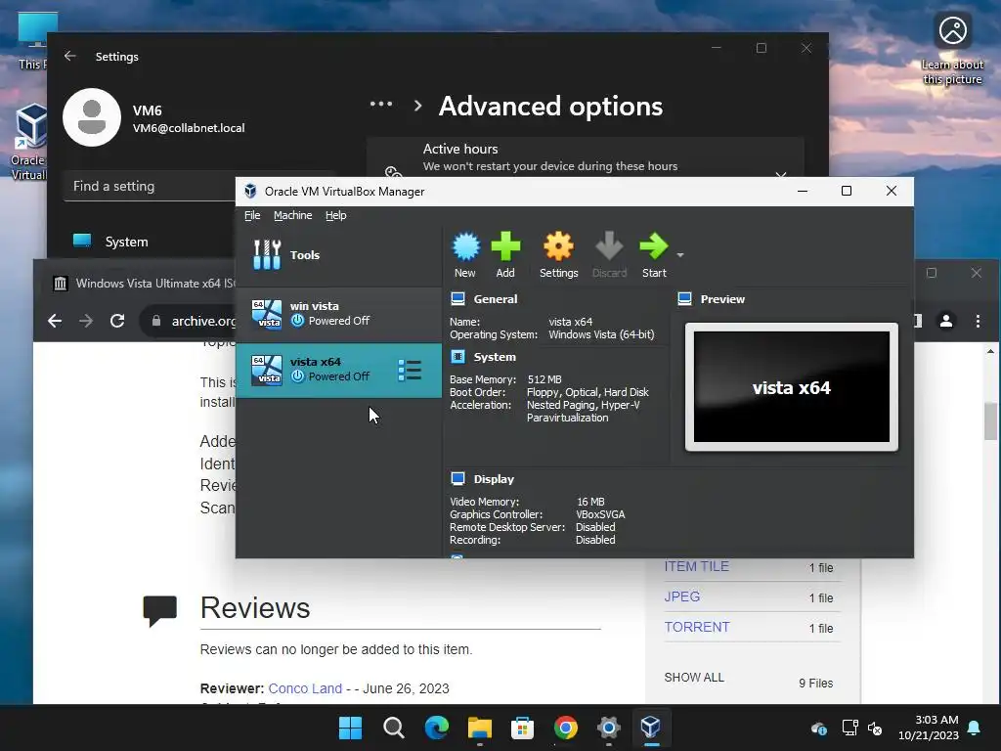Click the Display section header
This screenshot has height=751, width=1001.
click(x=494, y=479)
